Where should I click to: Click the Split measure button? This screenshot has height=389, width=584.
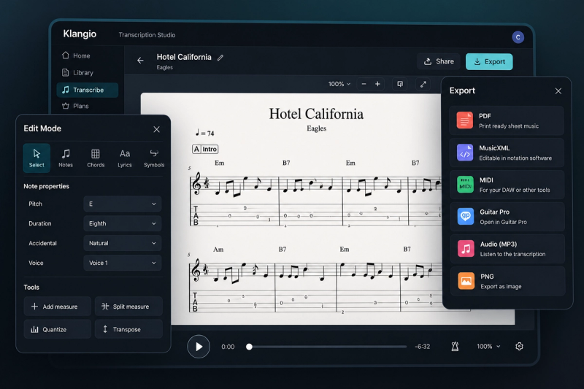point(128,307)
